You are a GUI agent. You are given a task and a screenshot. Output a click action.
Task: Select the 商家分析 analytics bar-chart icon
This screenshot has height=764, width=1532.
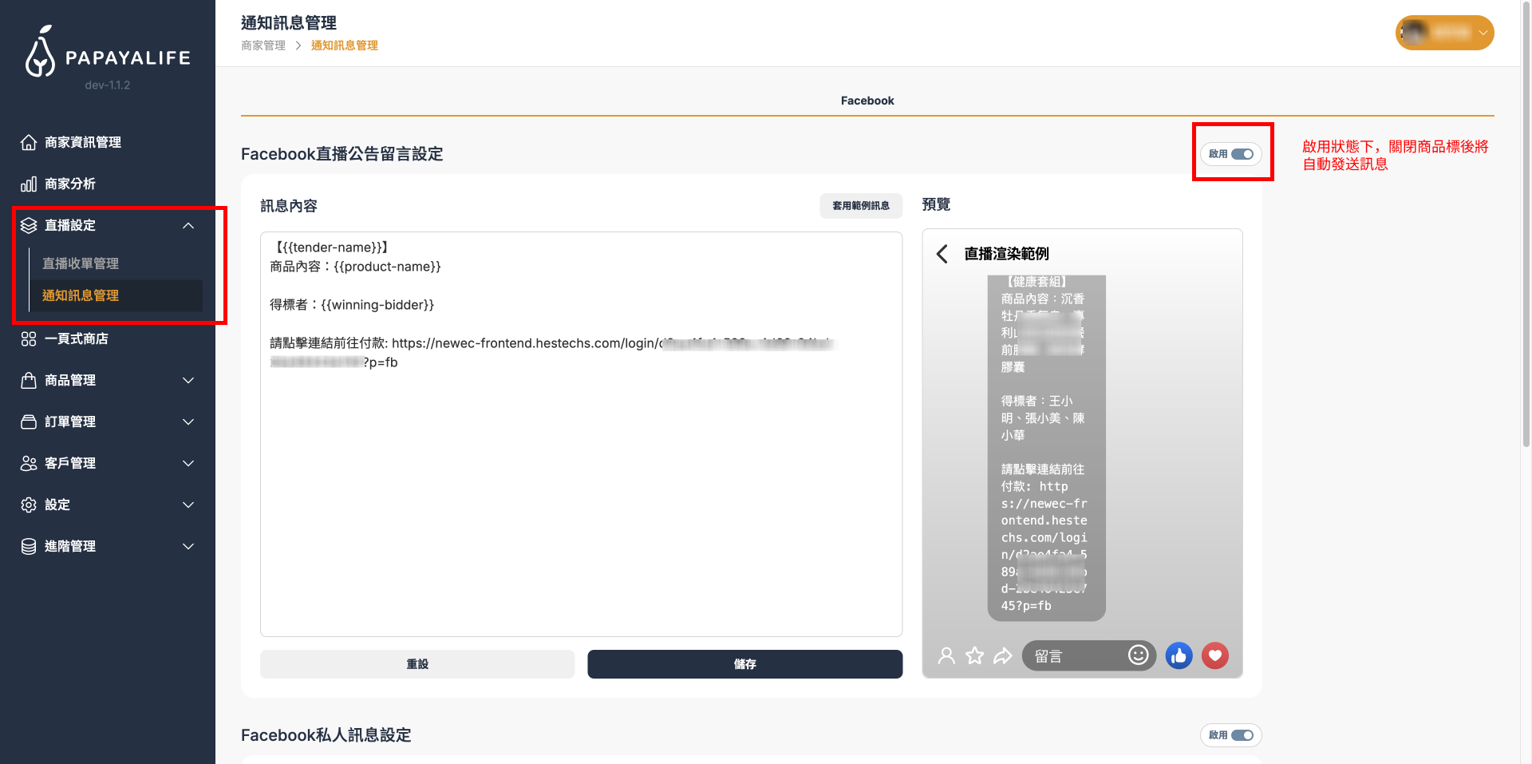point(29,184)
